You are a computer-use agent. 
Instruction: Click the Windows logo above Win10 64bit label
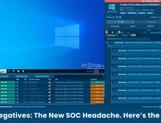(x=112, y=7)
